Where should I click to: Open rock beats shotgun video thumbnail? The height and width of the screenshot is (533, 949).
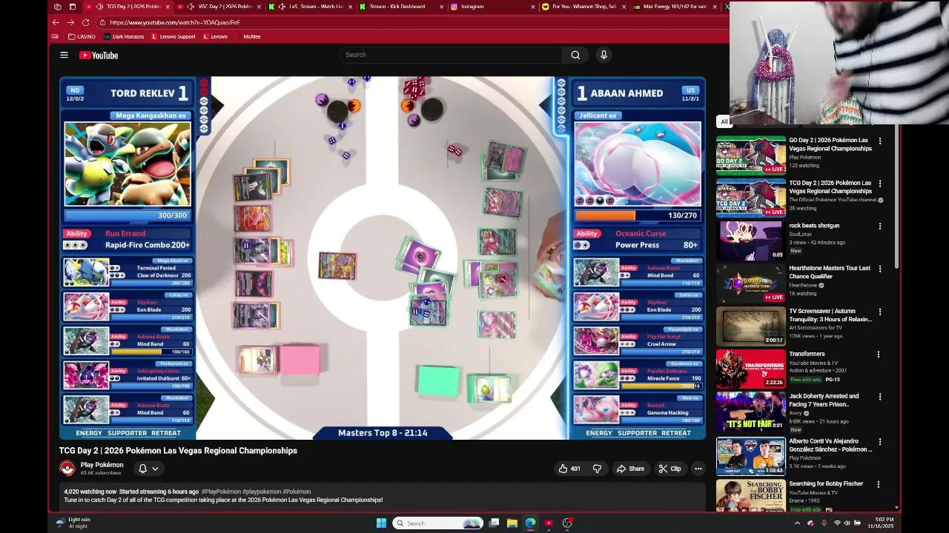(750, 241)
